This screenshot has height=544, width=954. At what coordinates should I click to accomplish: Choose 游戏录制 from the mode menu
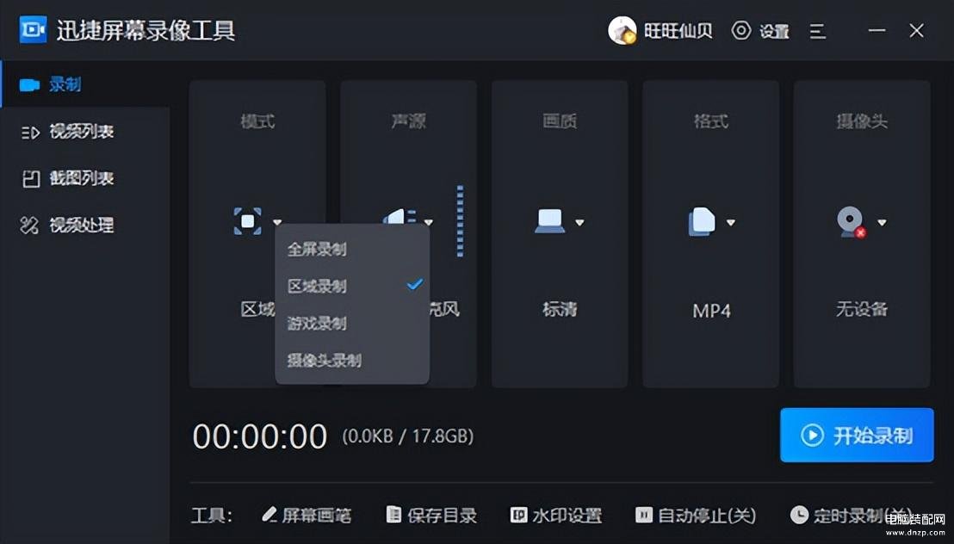pos(352,323)
